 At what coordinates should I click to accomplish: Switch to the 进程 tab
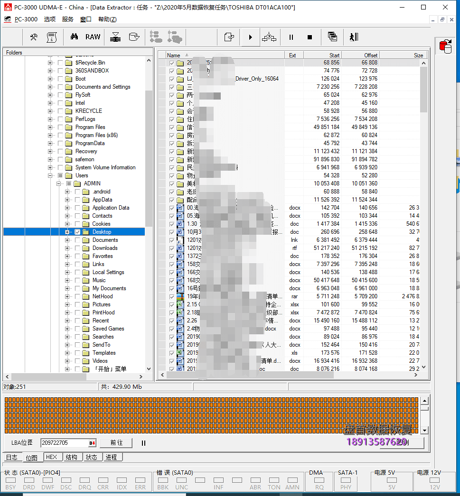(x=112, y=457)
